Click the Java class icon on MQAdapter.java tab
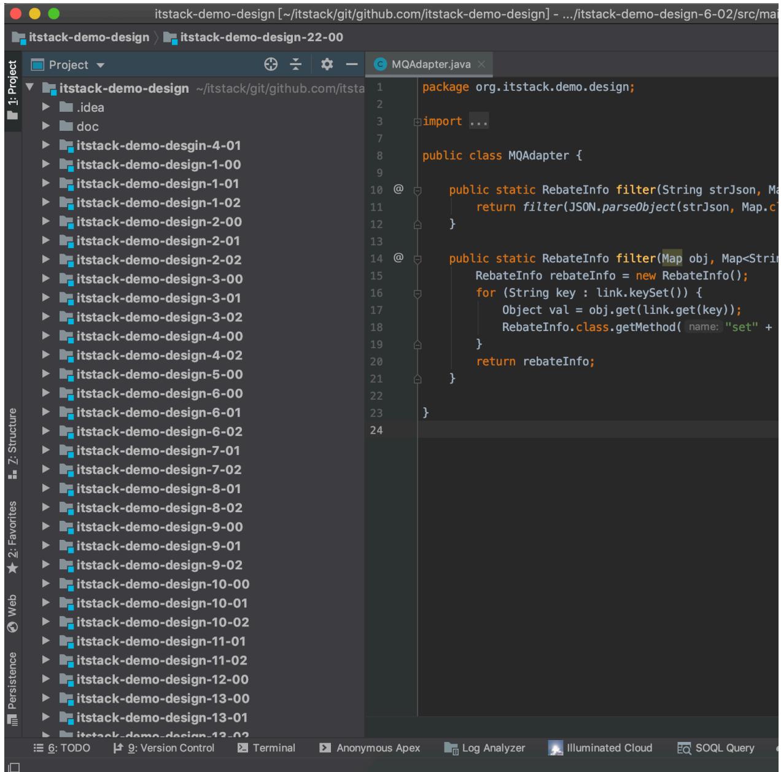This screenshot has width=781, height=772. (381, 64)
